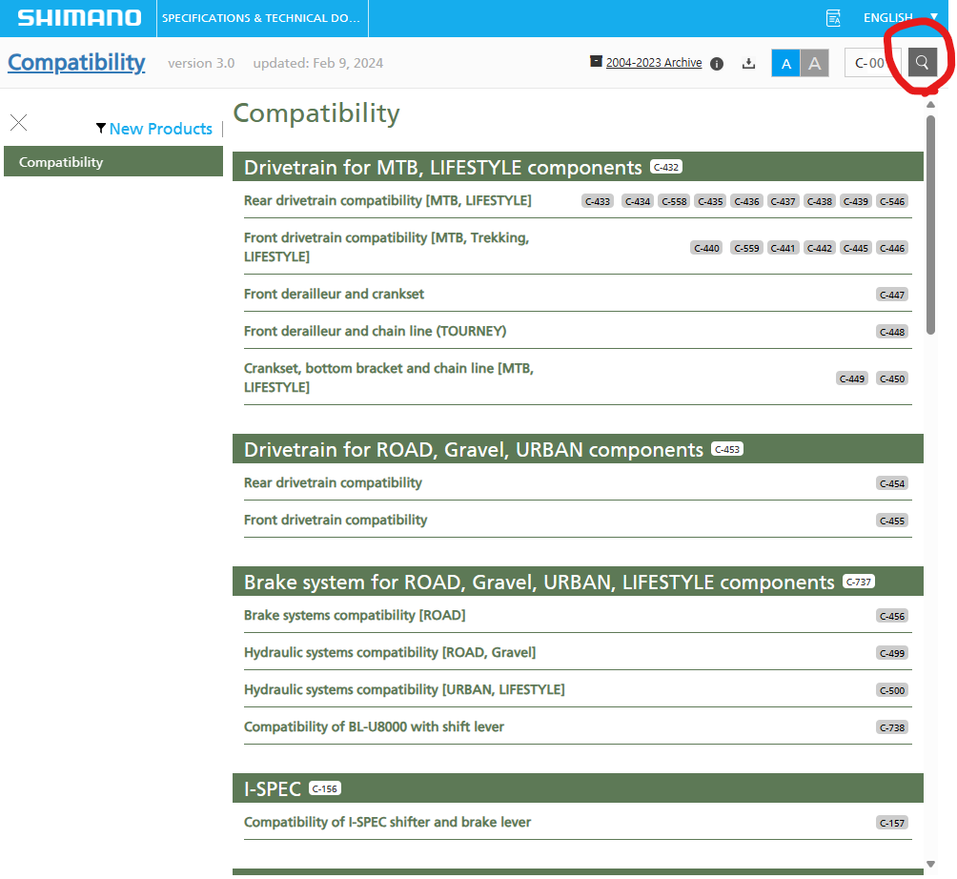Open code badge C-435
The width and height of the screenshot is (957, 879).
[710, 201]
